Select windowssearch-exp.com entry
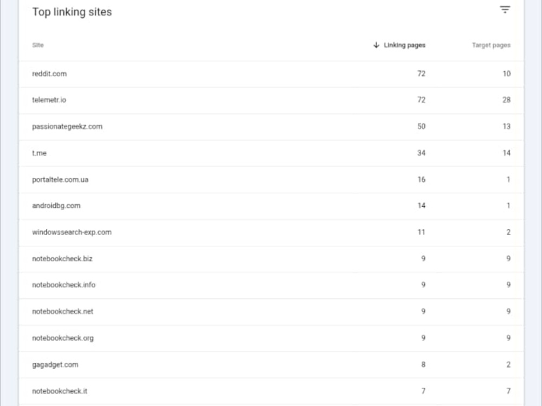The height and width of the screenshot is (406, 542). point(272,232)
